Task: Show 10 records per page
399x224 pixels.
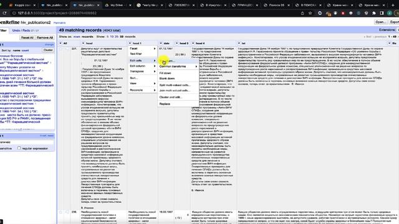Action: 112,37
